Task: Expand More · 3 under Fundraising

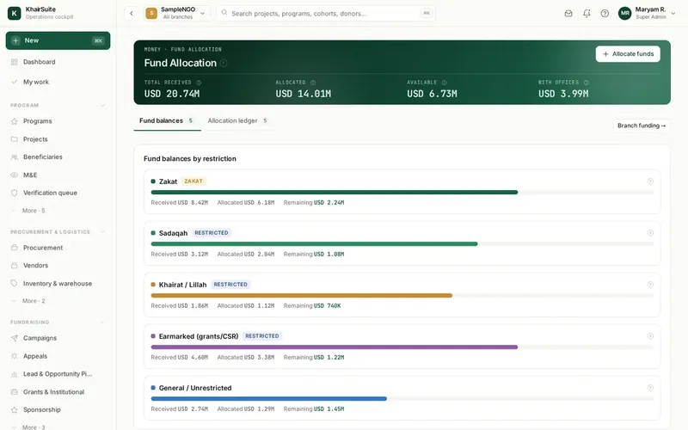Action: click(34, 427)
